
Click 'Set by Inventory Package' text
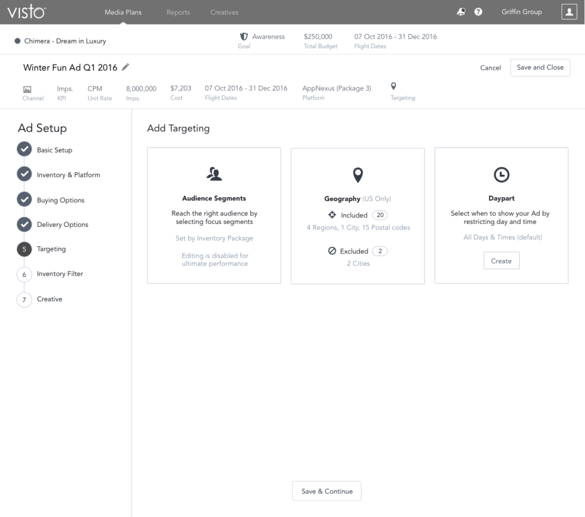[214, 238]
